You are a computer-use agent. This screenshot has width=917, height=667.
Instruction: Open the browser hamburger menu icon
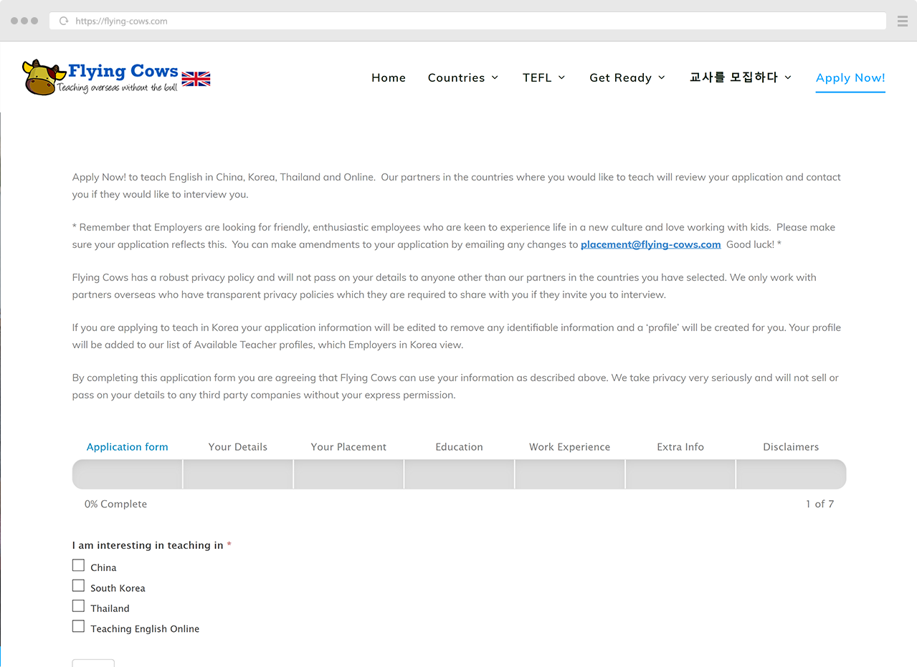[x=902, y=21]
